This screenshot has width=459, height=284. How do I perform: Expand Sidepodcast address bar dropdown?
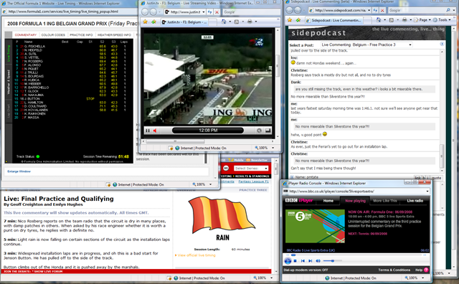pyautogui.click(x=369, y=10)
